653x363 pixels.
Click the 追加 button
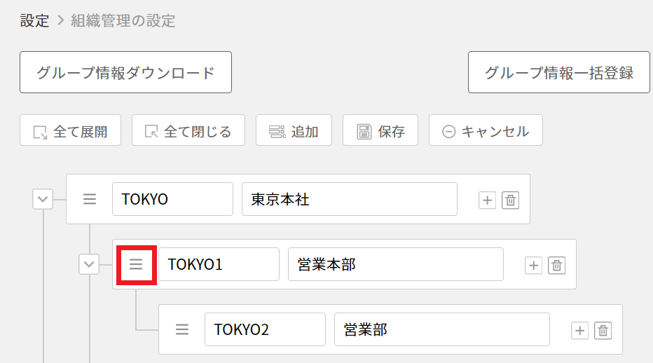[x=294, y=131]
